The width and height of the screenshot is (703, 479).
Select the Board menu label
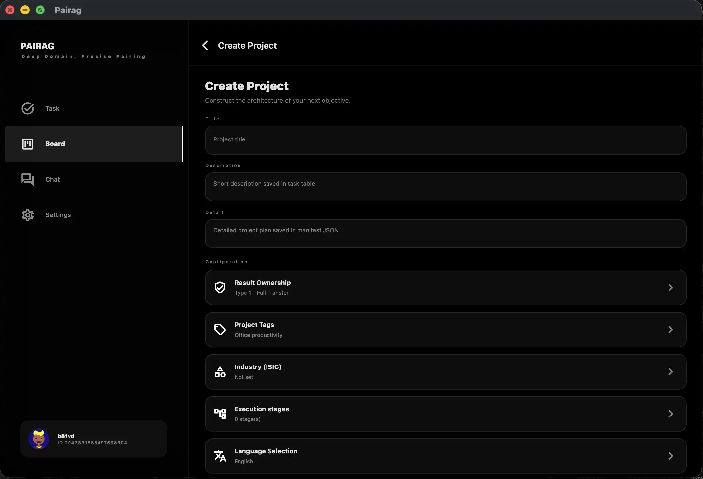tap(55, 144)
